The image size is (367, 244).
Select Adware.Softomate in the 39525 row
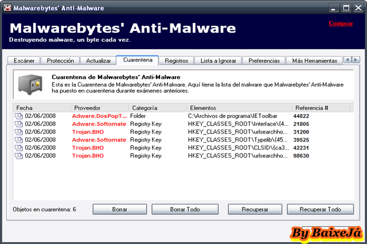coord(99,140)
